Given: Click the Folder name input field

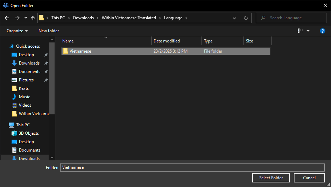Looking at the screenshot, I should tap(192, 167).
